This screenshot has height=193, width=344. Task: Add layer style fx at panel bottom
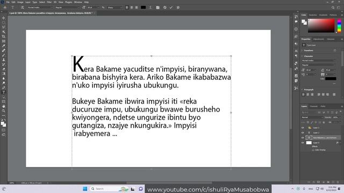(x=313, y=182)
